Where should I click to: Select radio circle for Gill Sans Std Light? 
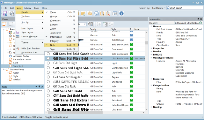(x=48, y=63)
